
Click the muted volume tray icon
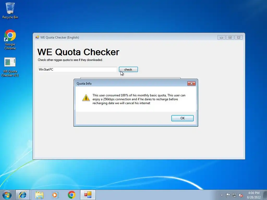click(x=241, y=195)
